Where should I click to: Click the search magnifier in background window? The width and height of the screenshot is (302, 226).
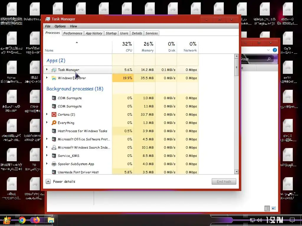(x=269, y=59)
